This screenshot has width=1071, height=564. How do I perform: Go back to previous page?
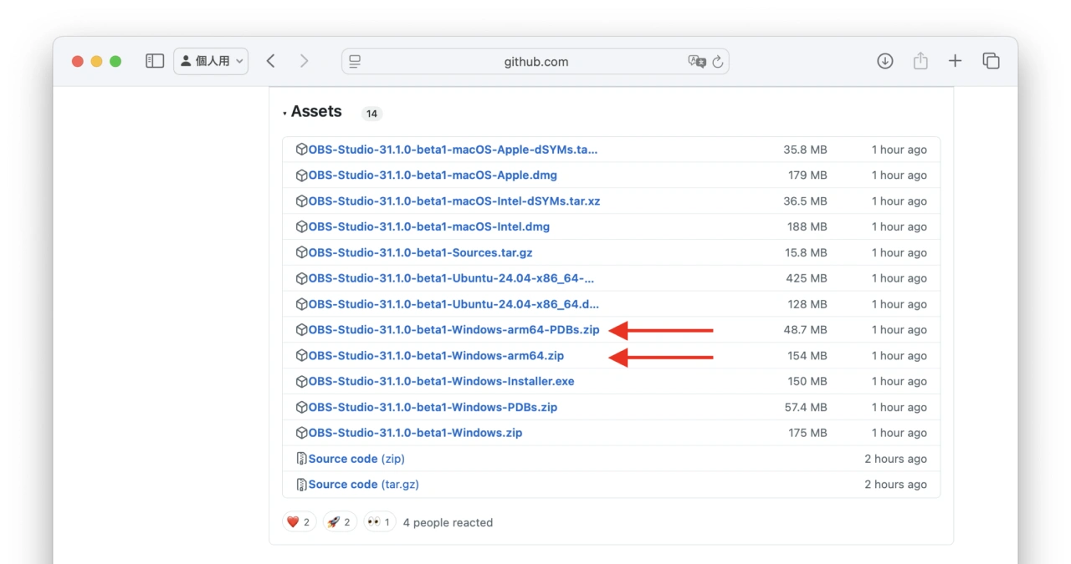tap(270, 61)
